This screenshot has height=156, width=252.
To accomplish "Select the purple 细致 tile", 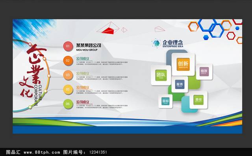I will pyautogui.click(x=204, y=72).
